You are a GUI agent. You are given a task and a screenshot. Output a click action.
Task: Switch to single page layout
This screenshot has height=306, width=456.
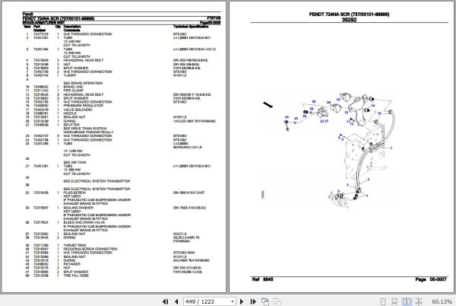[383, 301]
